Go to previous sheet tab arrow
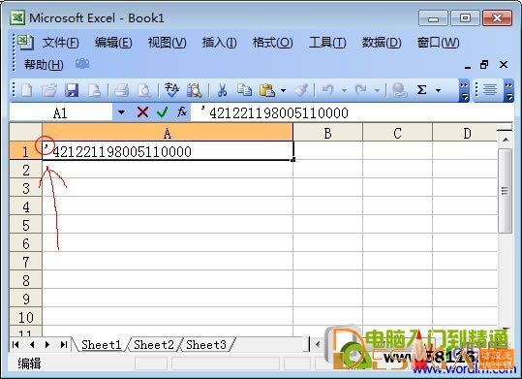522x379 pixels. point(32,345)
